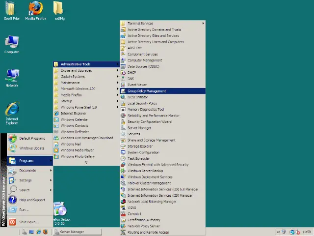
Task: Expand the Maintenance submenu arrow
Action: 118,83
